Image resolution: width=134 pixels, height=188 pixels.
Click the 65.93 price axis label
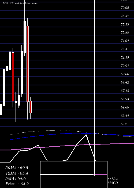point(125,99)
